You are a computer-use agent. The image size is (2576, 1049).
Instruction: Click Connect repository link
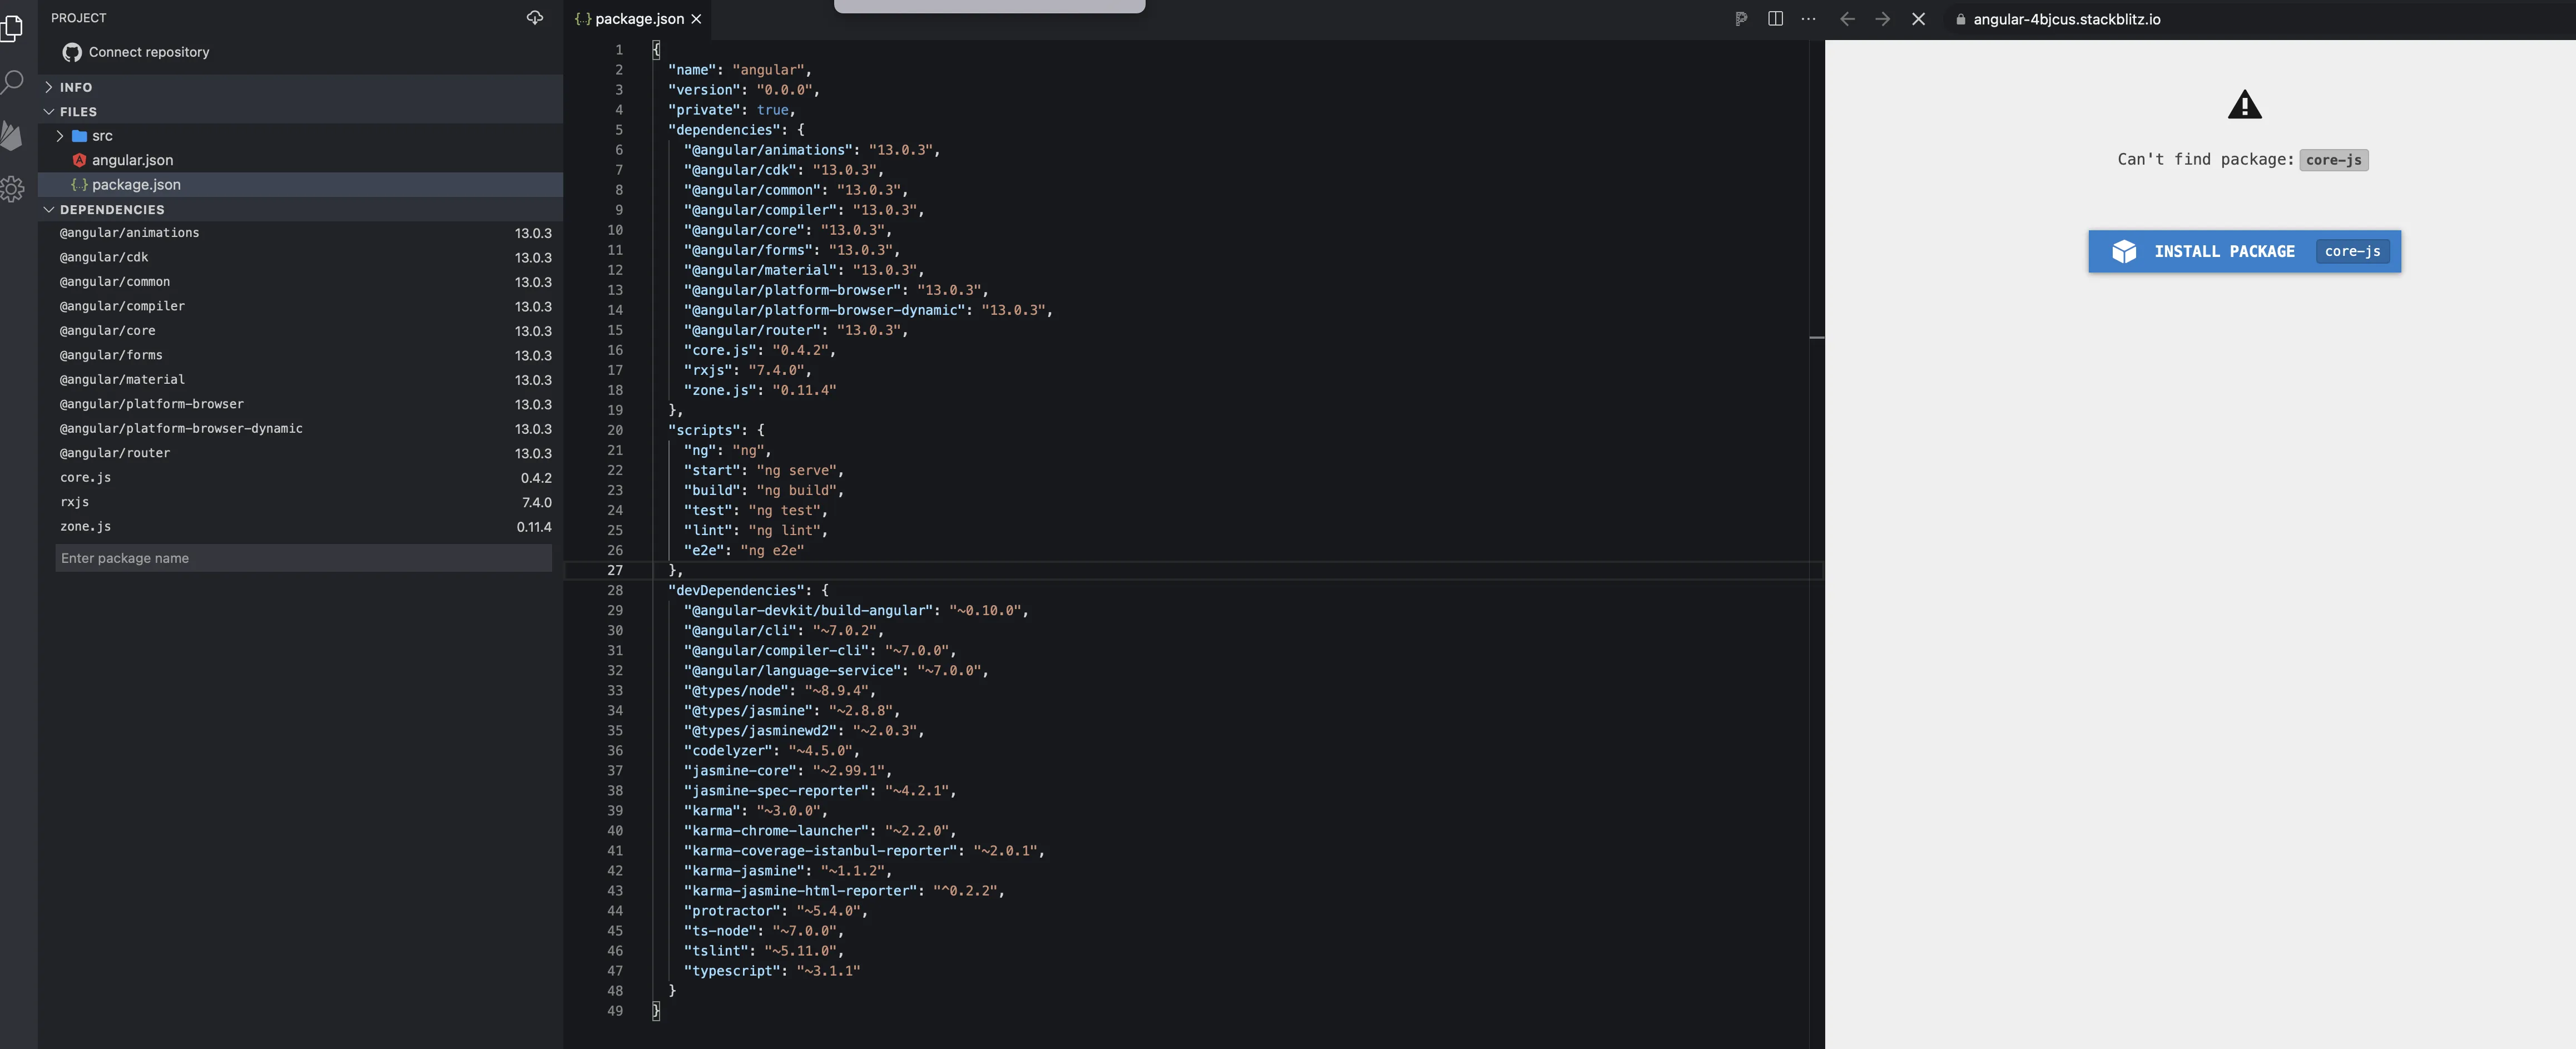click(148, 52)
